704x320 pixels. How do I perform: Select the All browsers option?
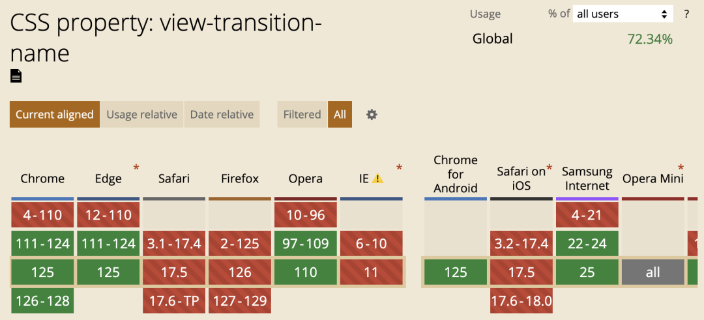(340, 115)
